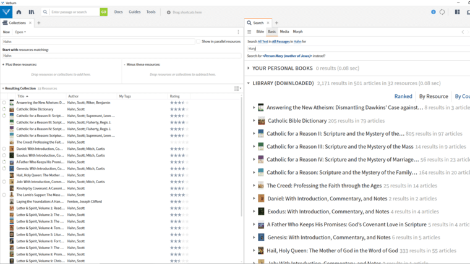The height and width of the screenshot is (264, 470).
Task: Open the collection view options dropdown
Action: pyautogui.click(x=237, y=88)
